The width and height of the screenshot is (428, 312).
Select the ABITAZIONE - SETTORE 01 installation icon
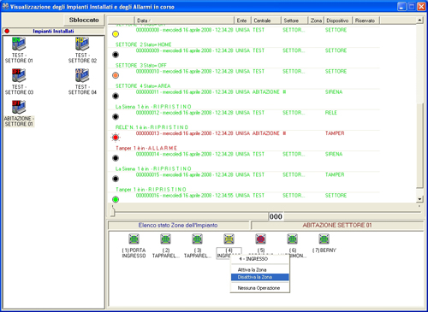pyautogui.click(x=19, y=107)
